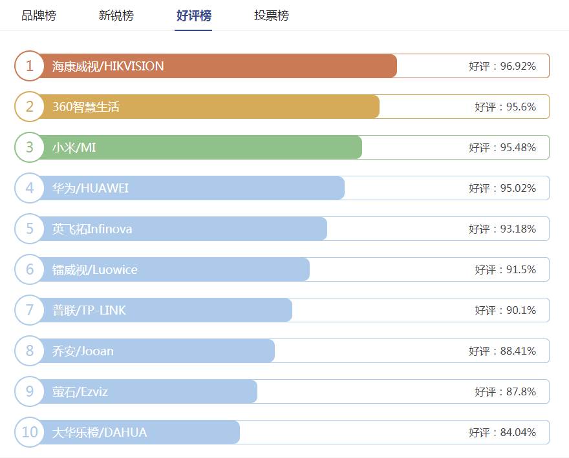Click the 小米/MI brand name
Screen dimensions: 569x458
[74, 147]
